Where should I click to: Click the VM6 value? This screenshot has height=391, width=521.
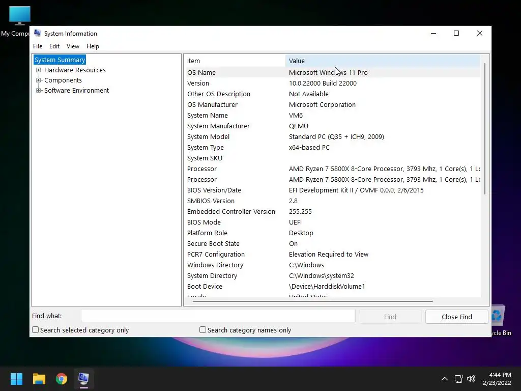coord(296,115)
